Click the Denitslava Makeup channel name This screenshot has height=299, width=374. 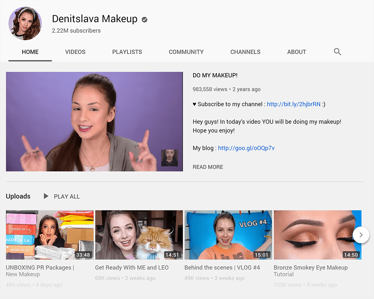(95, 19)
